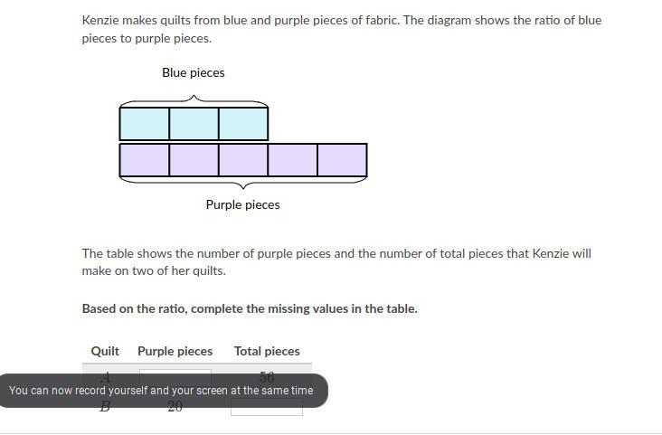Viewport: 662px width, 435px height.
Task: Click the second purple box in diagram
Action: tap(194, 160)
